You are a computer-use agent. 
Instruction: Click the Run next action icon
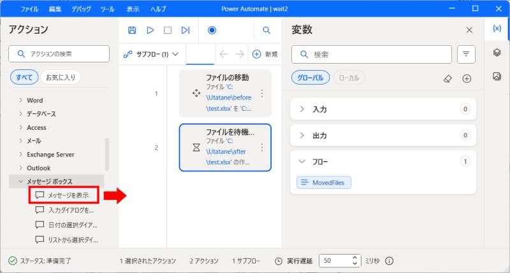pyautogui.click(x=186, y=30)
